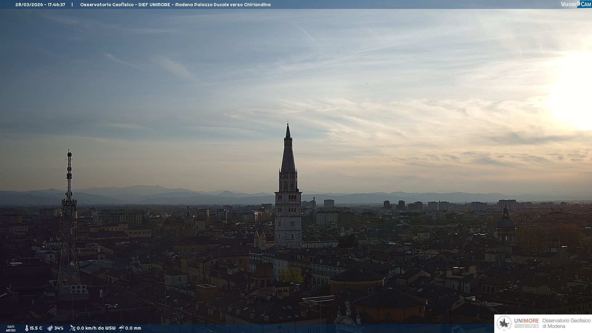Click the wind anemometer icon
Viewport: 592px width, 333px height.
pos(72,328)
